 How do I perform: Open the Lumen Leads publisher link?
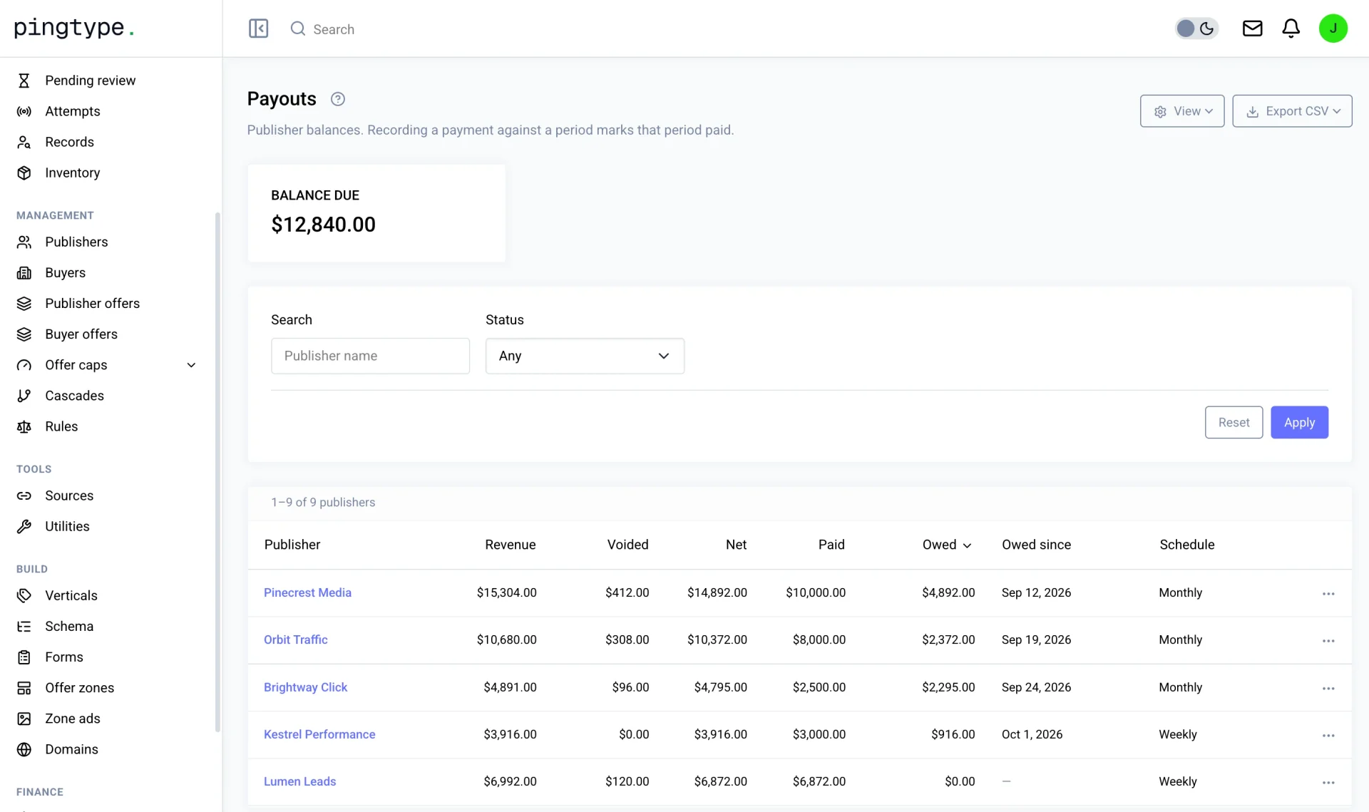[x=299, y=781]
